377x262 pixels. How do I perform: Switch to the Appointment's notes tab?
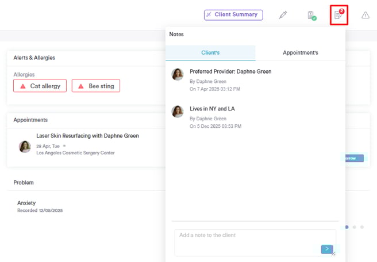click(x=300, y=53)
